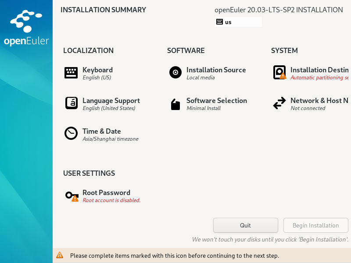Click the Time & Date clock icon
The height and width of the screenshot is (263, 351).
(71, 133)
